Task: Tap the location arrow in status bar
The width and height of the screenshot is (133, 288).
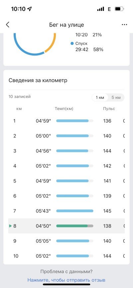Action: click(x=30, y=9)
